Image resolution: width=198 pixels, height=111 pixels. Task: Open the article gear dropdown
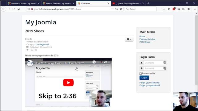tap(129, 39)
